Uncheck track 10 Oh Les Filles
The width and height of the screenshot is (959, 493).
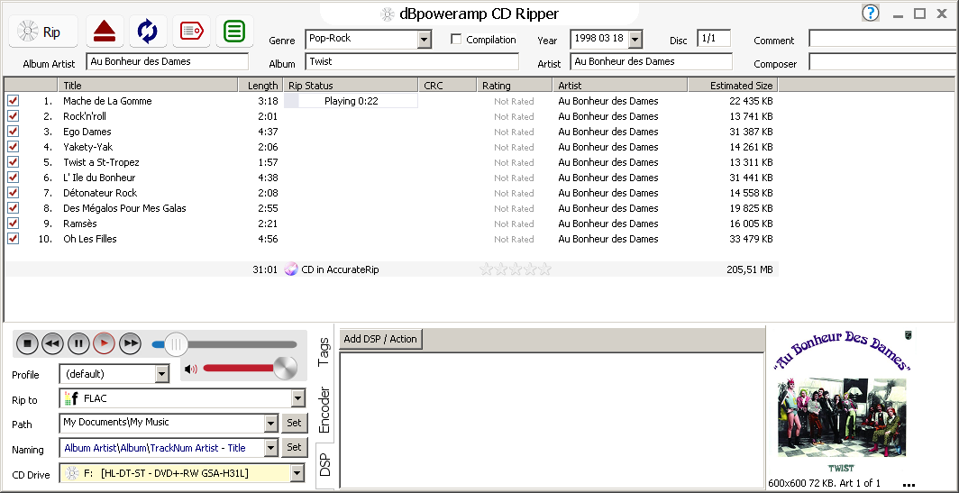click(13, 238)
